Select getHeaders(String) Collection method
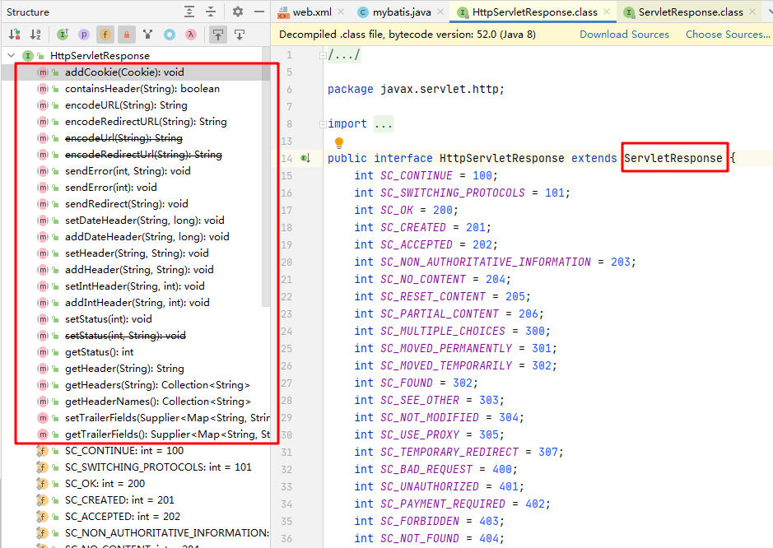 [x=158, y=385]
